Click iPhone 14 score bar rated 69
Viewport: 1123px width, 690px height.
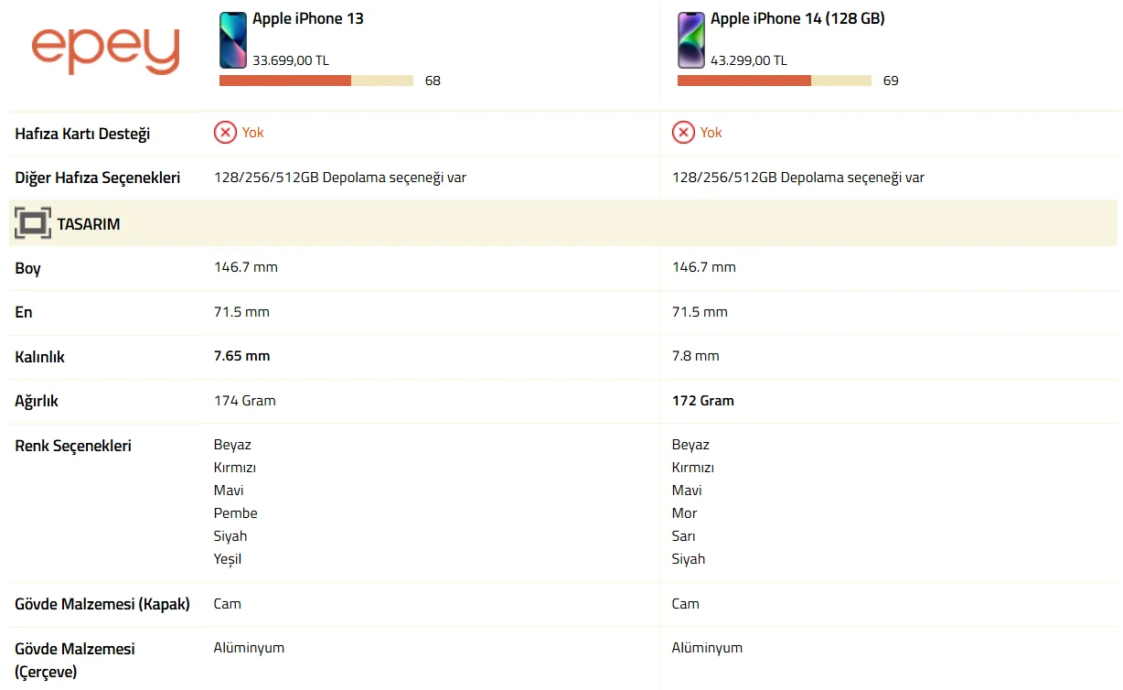tap(775, 81)
